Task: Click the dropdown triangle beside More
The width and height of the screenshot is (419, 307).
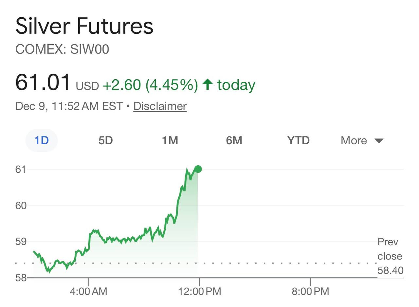Action: click(x=379, y=141)
